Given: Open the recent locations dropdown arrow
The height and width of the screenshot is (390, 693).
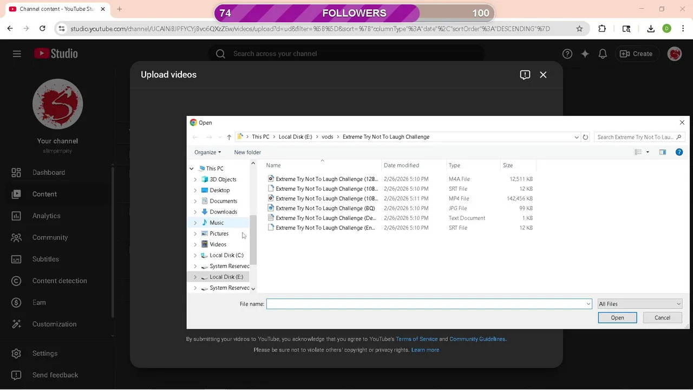Looking at the screenshot, I should coord(219,137).
